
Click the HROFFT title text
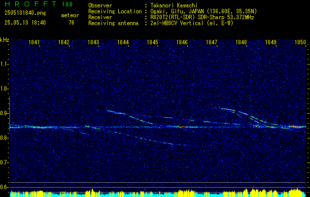point(31,4)
